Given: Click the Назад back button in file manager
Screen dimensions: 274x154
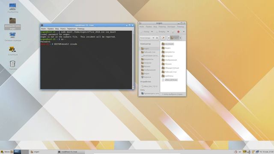Looking at the screenshot, I should 145,32.
